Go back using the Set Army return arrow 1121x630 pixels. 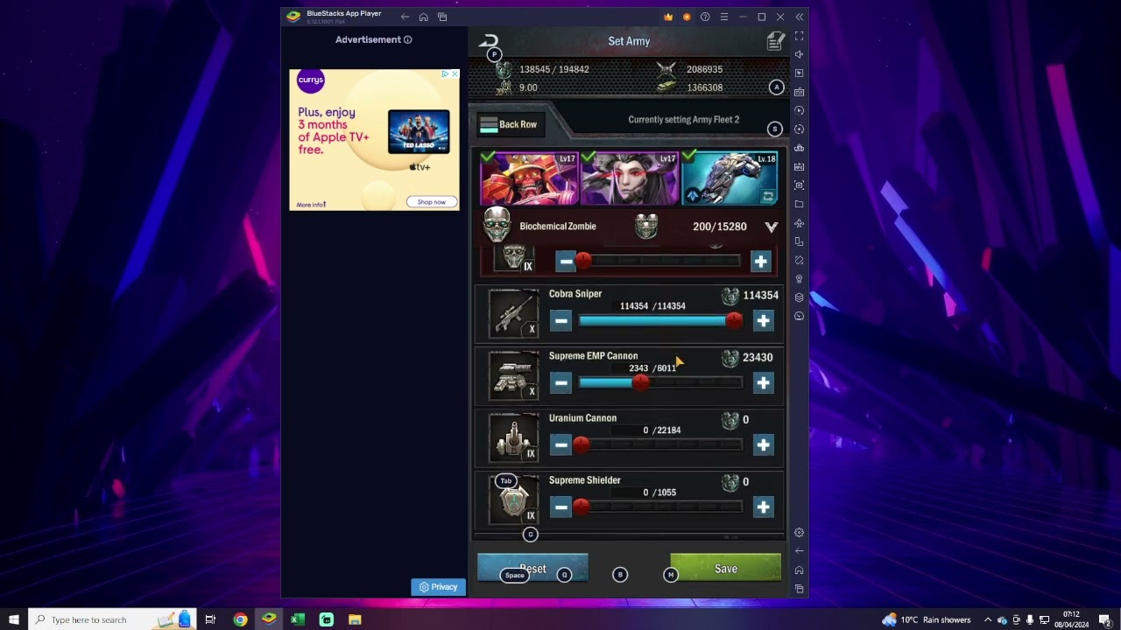coord(489,40)
